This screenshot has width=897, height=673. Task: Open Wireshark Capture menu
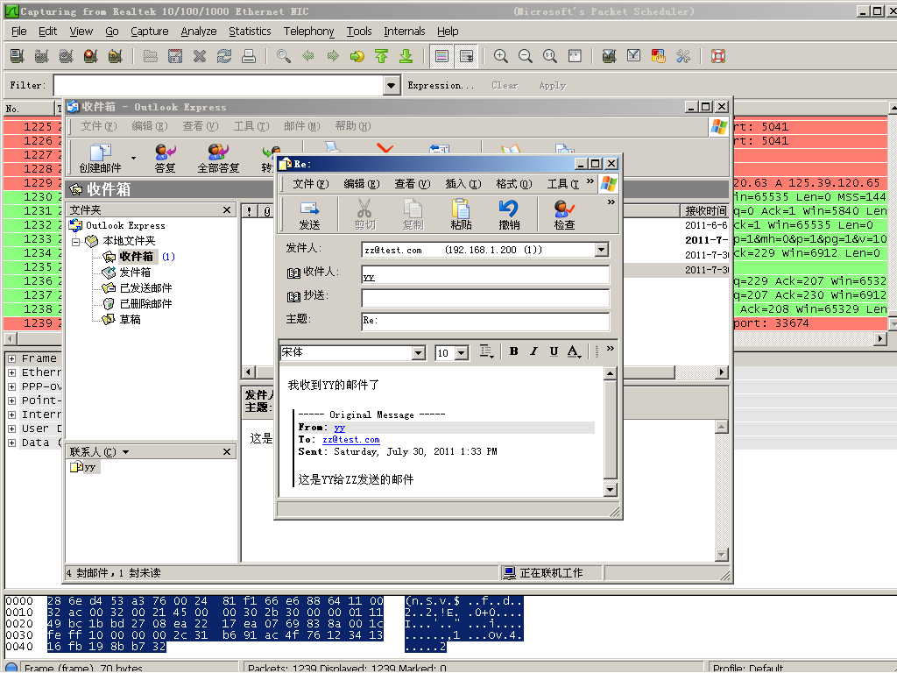tap(149, 32)
